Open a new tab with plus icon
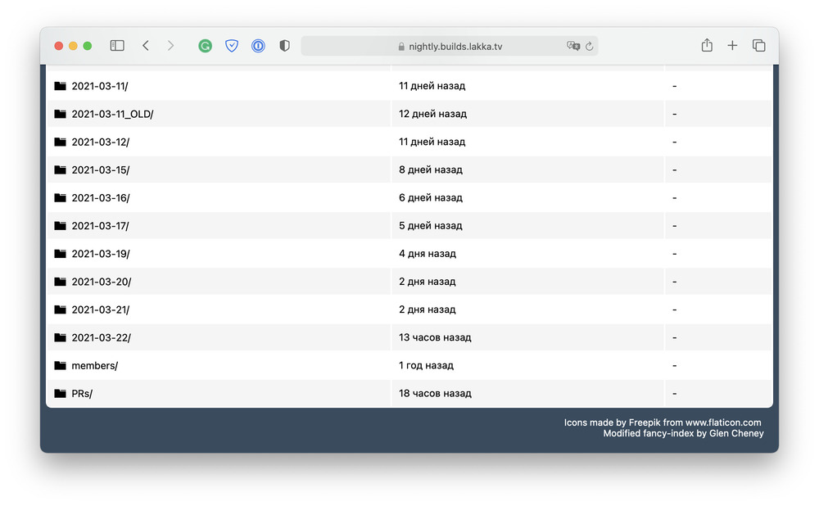 (x=732, y=46)
